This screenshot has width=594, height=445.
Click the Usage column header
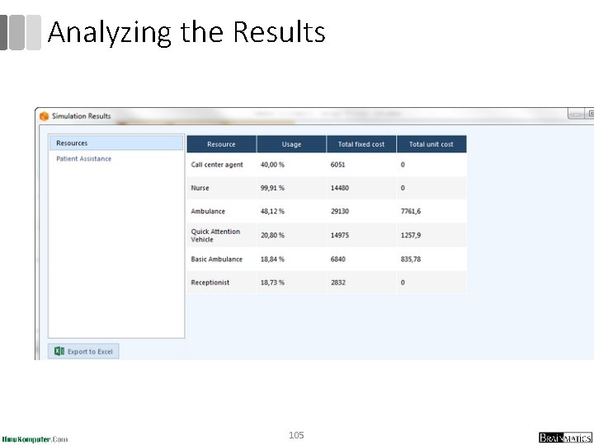click(291, 144)
